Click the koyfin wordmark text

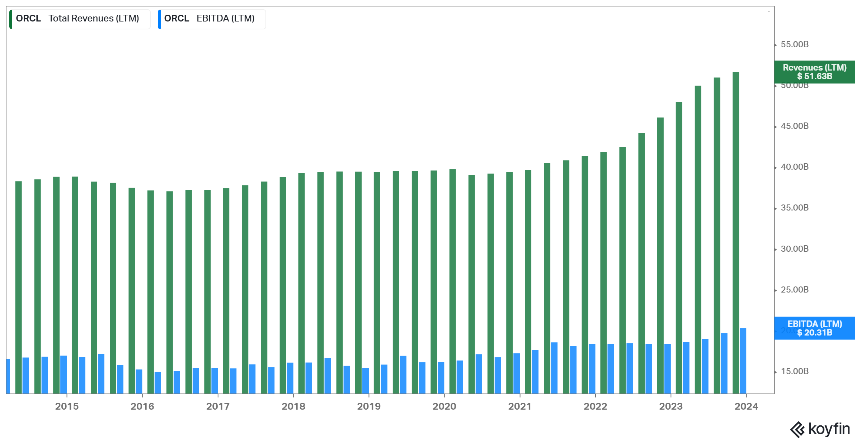(x=829, y=429)
